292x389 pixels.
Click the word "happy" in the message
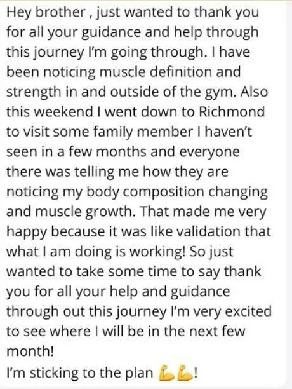(27, 233)
